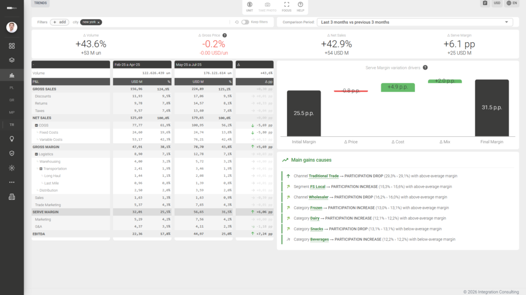This screenshot has height=295, width=526.
Task: Collapse the Logistics row
Action: click(36, 154)
